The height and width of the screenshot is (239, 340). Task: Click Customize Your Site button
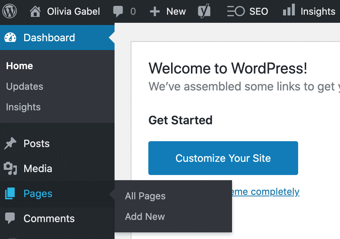[x=223, y=158]
